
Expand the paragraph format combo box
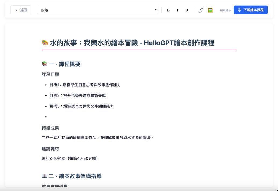pyautogui.click(x=98, y=10)
